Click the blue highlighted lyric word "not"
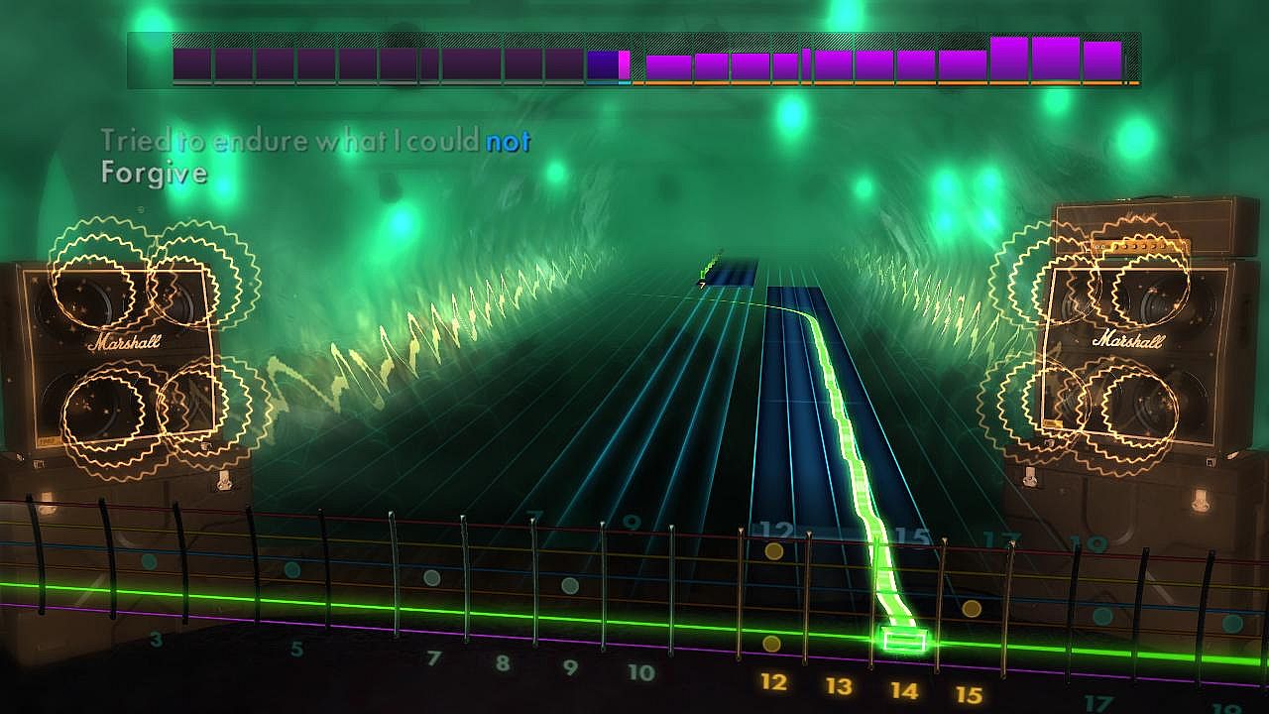Screen dimensions: 1269x714 click(x=508, y=142)
